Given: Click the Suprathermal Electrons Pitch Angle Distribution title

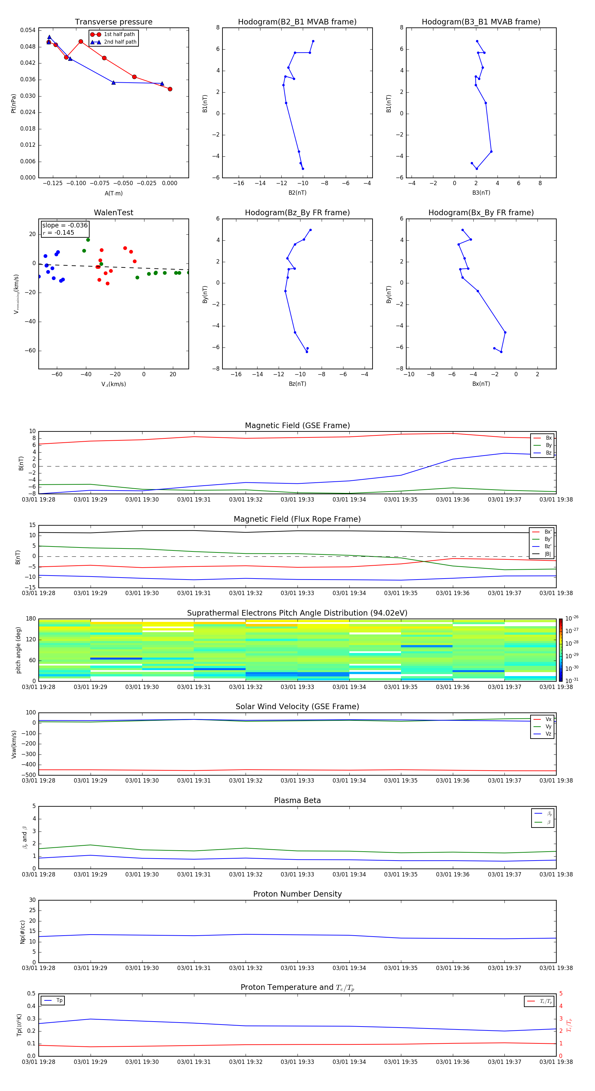Looking at the screenshot, I should (x=297, y=613).
